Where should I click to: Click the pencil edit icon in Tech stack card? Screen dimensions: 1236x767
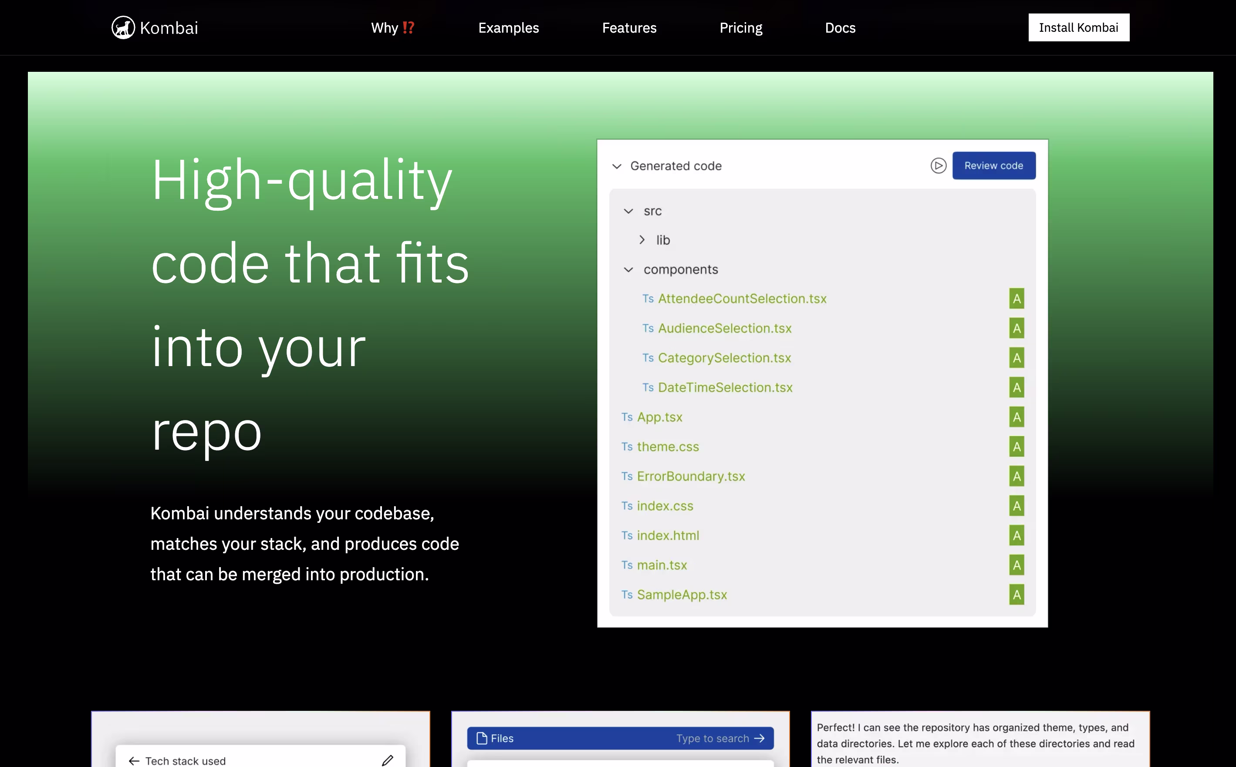388,760
